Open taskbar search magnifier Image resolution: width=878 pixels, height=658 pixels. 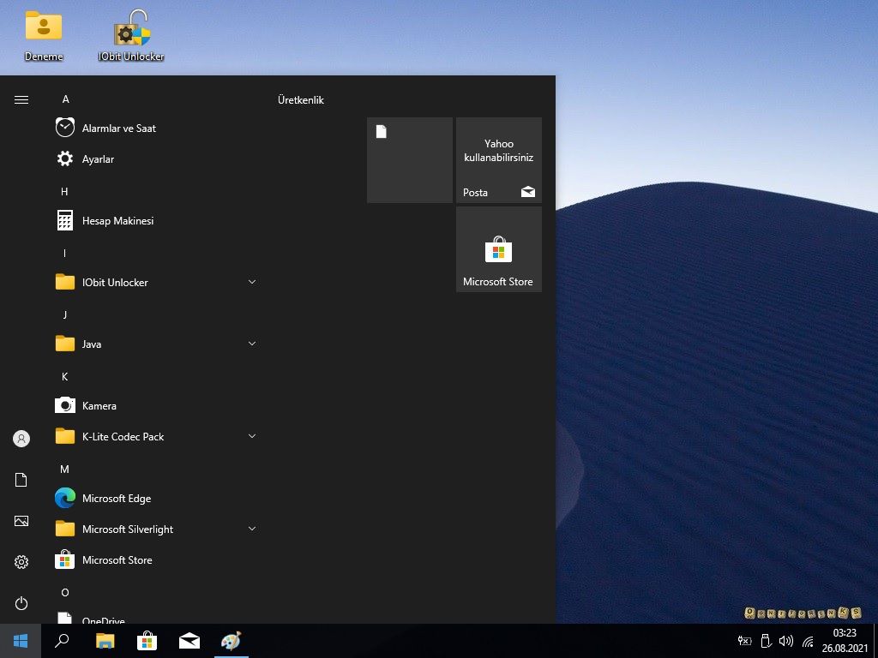tap(62, 641)
